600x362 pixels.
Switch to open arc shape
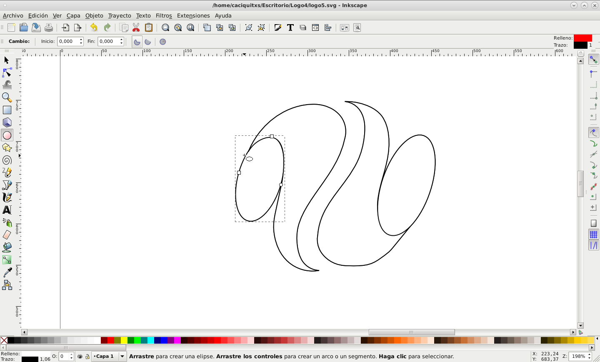coord(148,42)
